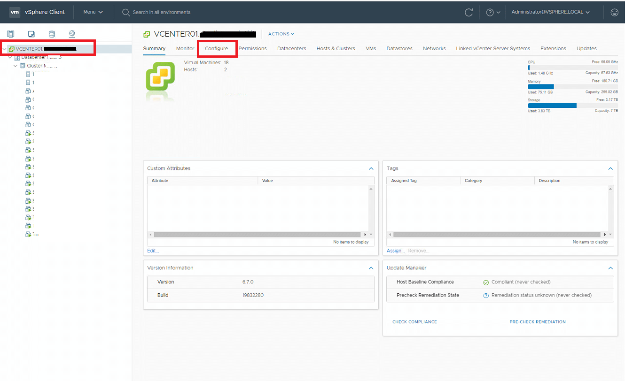Click CHECK COMPLIANCE button

point(414,322)
